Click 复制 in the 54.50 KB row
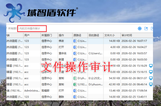The height and width of the screenshot is (106, 161). tap(61, 78)
